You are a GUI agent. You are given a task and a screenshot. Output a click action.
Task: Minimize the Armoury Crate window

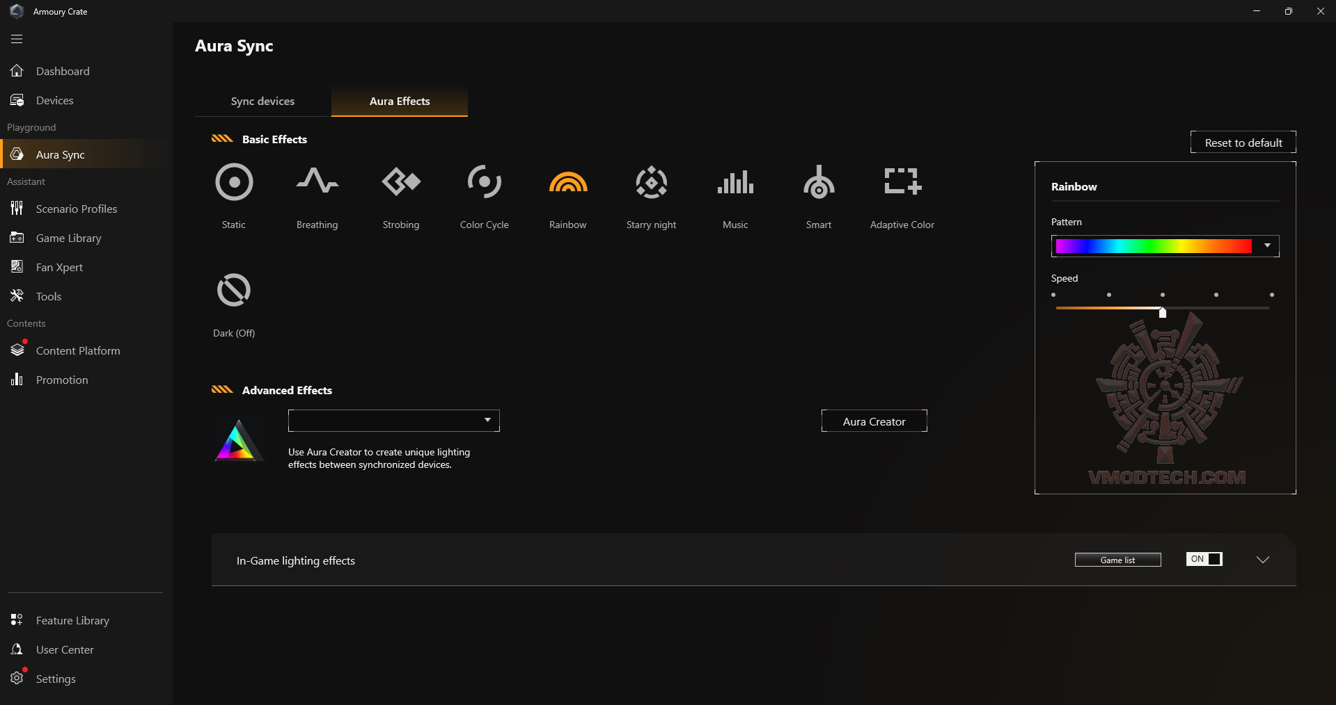1257,11
